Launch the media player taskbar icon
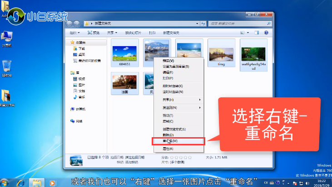 coord(52,183)
